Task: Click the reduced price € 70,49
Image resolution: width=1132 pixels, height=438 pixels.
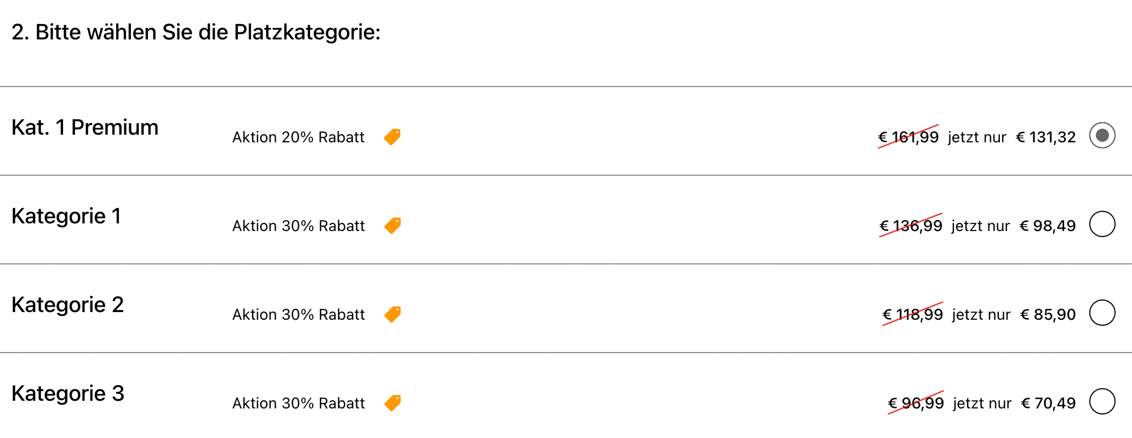Action: coord(1049,403)
